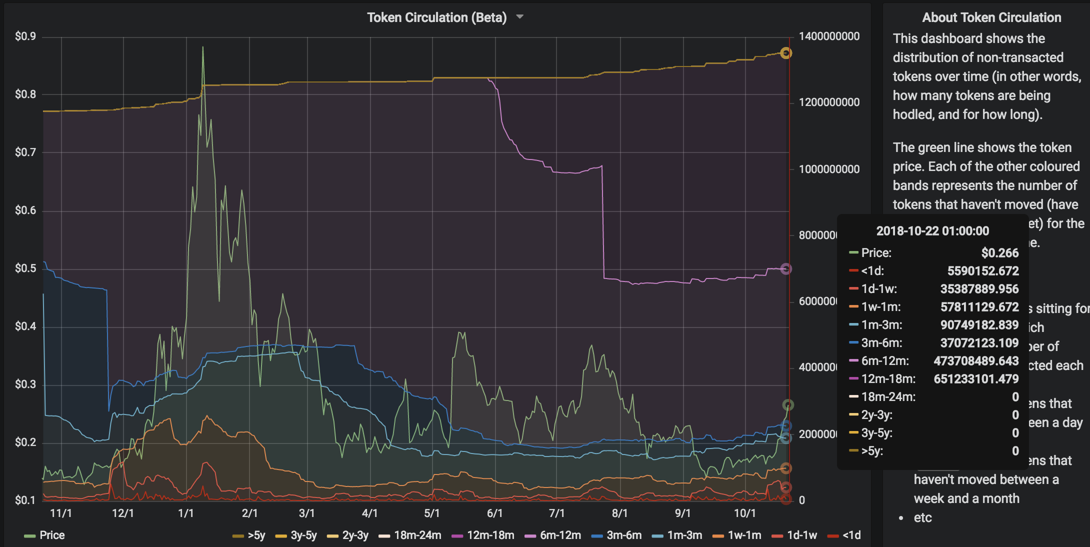Image resolution: width=1090 pixels, height=547 pixels.
Task: Click the About Token Circulation panel heading
Action: coord(991,17)
